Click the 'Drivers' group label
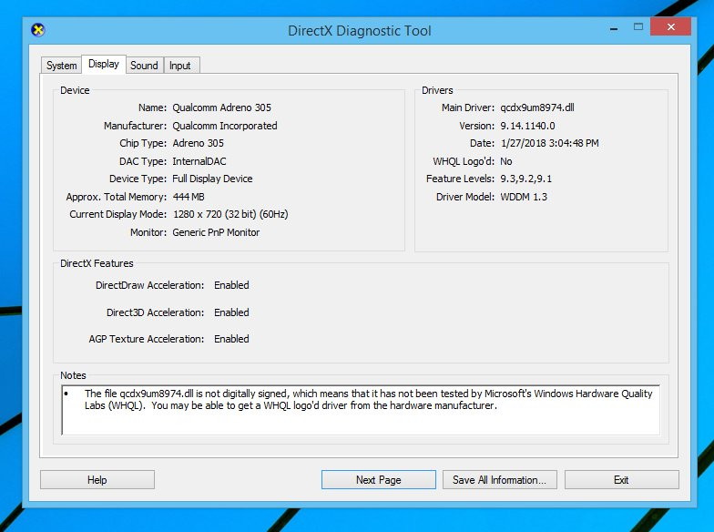 (x=437, y=90)
